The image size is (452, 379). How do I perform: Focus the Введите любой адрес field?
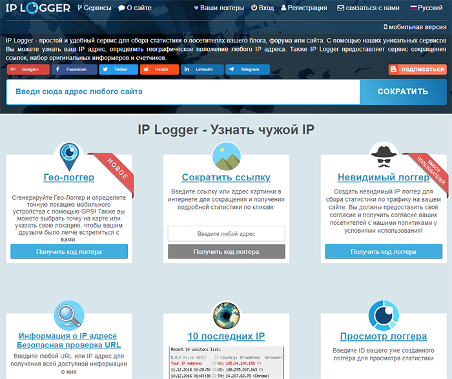point(226,234)
